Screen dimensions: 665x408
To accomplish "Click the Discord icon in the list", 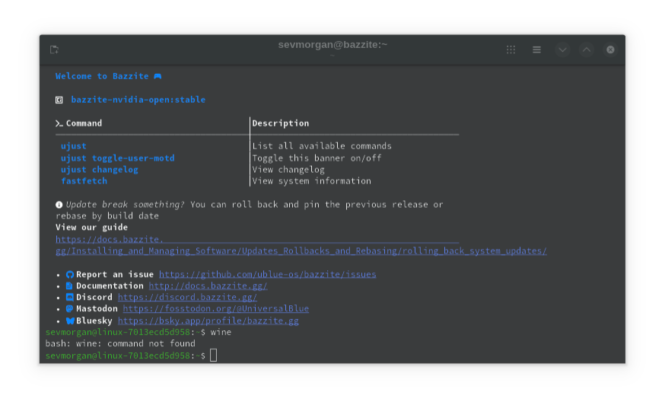I will tap(70, 297).
